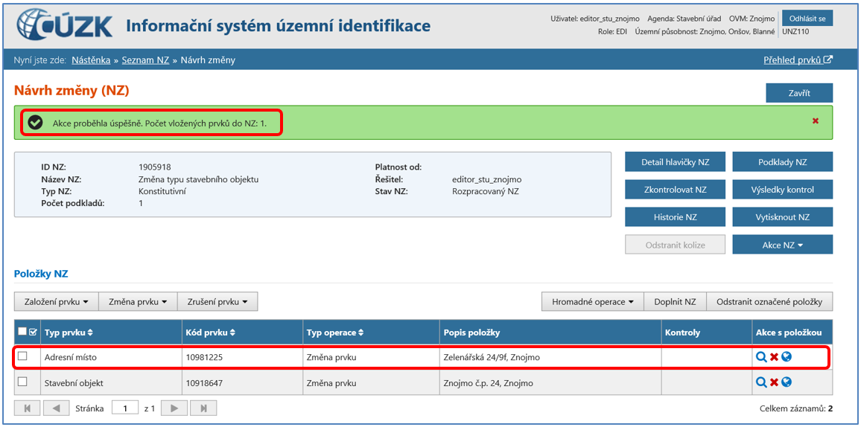This screenshot has height=427, width=861.
Task: Expand the Založení prvku dropdown
Action: (57, 301)
